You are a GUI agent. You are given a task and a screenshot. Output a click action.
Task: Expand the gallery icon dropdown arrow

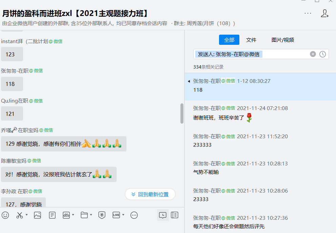tap(73, 215)
